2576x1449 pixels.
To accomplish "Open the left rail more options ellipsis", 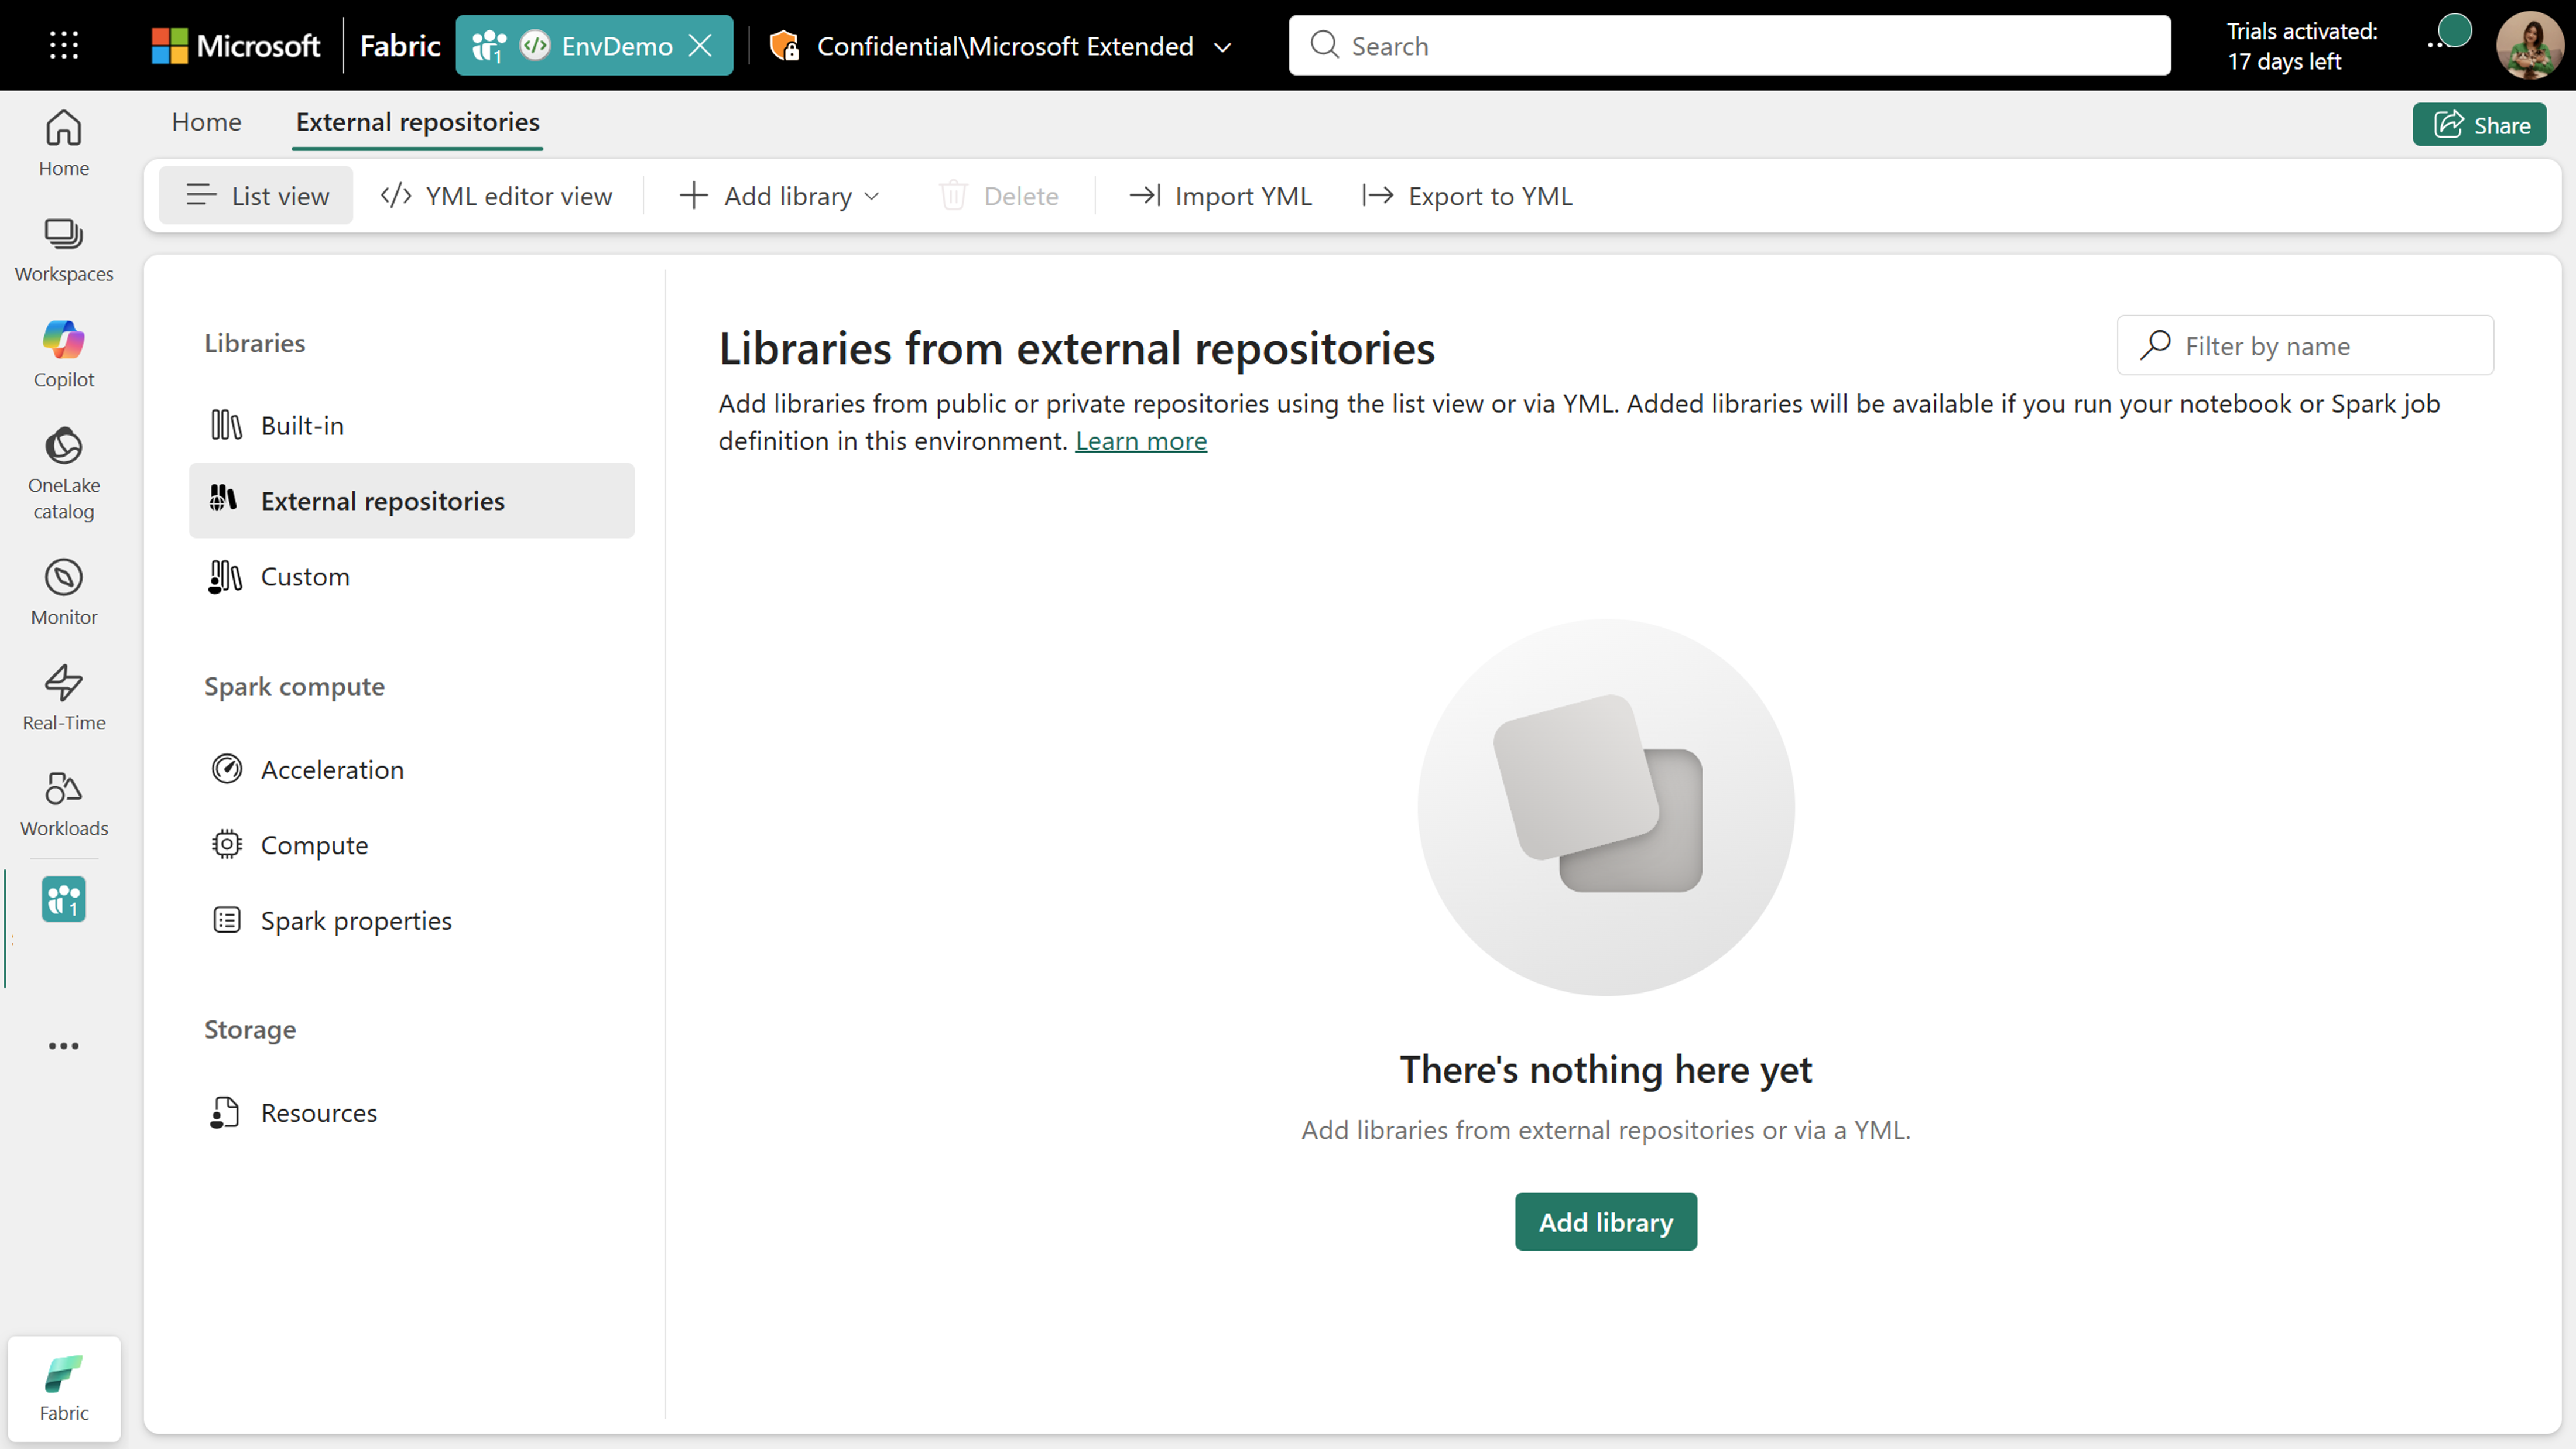I will click(x=64, y=1046).
